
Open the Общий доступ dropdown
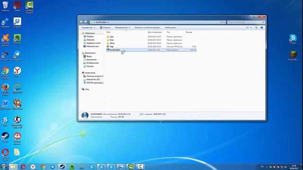pos(122,27)
